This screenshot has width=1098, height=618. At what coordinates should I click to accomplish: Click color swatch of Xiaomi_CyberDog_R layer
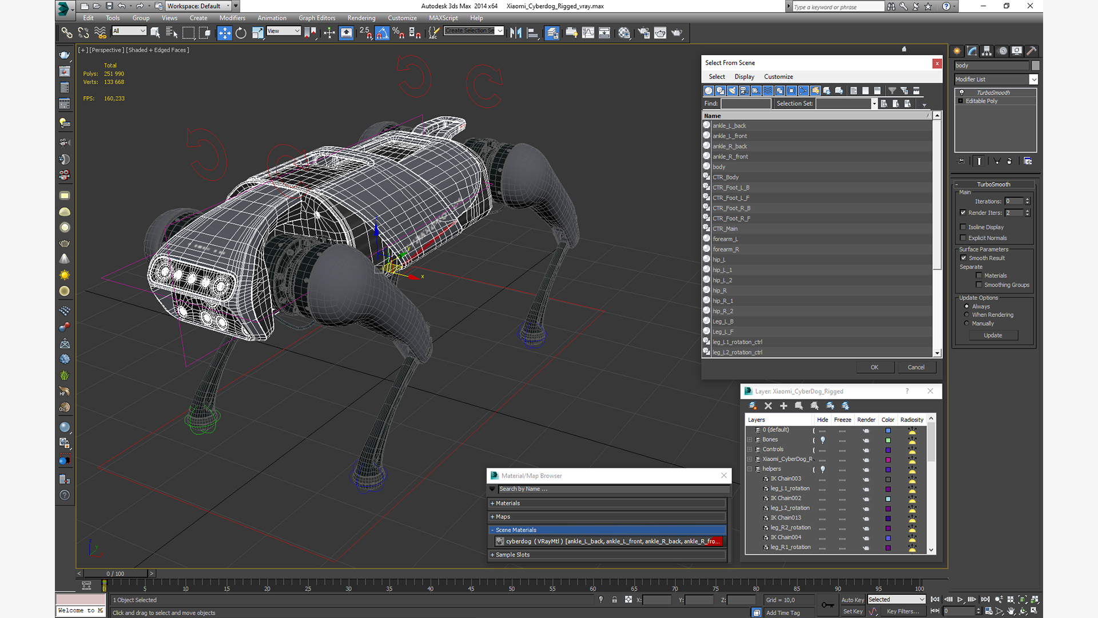coord(888,459)
